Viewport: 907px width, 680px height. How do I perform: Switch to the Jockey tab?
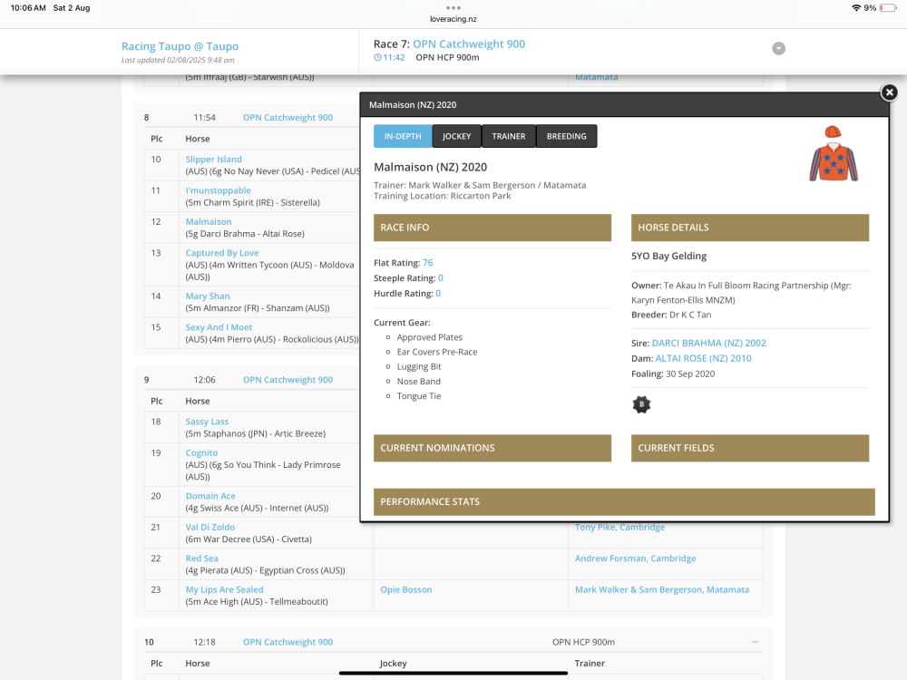456,136
